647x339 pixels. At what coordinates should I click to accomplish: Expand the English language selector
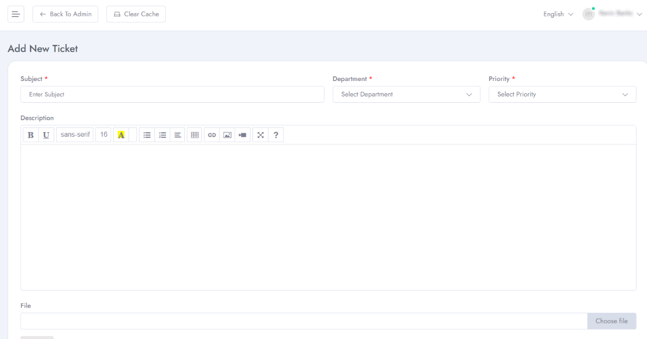click(x=558, y=14)
